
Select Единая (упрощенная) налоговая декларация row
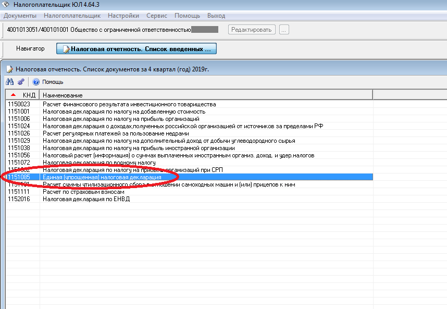[x=102, y=177]
